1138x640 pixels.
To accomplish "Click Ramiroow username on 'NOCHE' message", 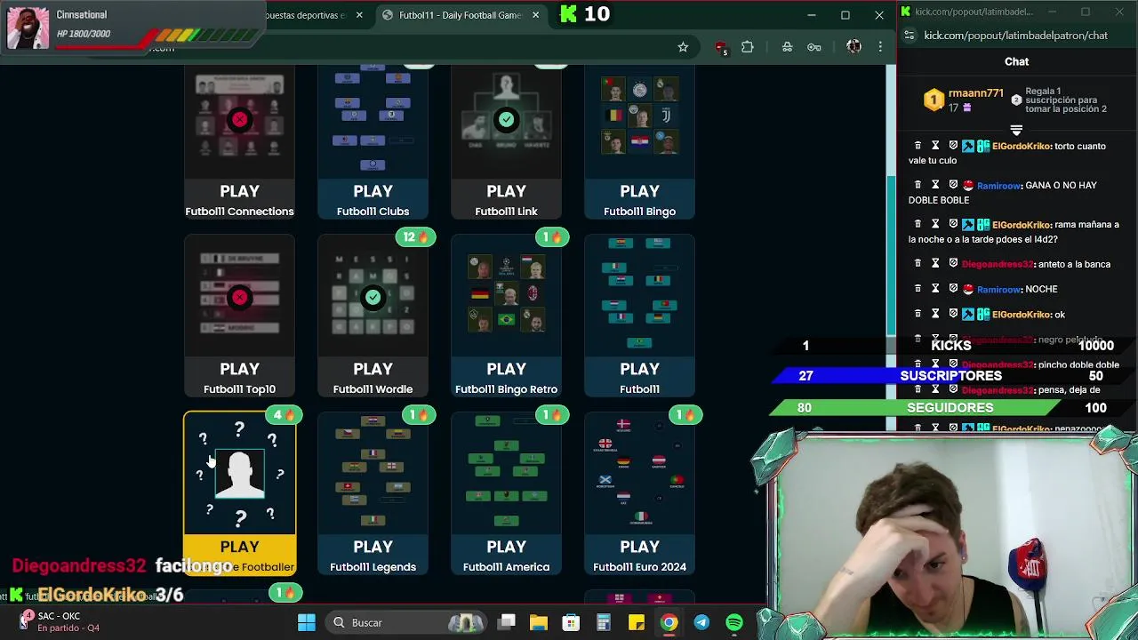I will coord(998,289).
